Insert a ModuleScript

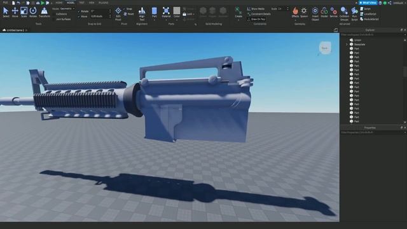coord(369,19)
